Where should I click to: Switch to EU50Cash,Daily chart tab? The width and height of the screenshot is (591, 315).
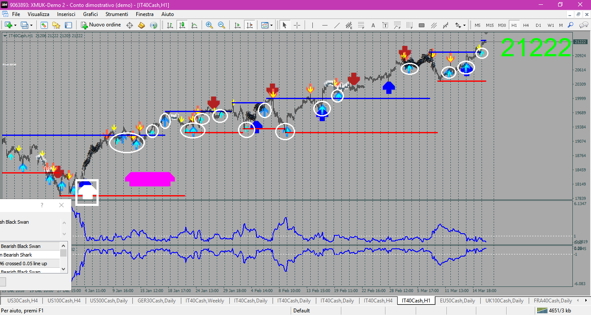coord(457,301)
